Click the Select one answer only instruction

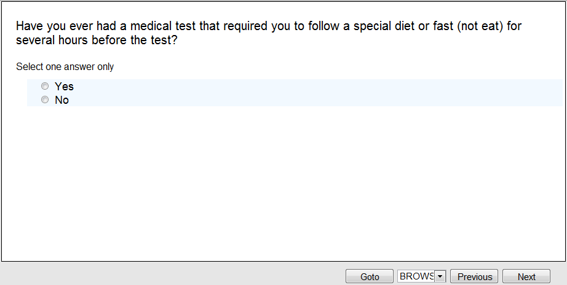click(x=65, y=67)
